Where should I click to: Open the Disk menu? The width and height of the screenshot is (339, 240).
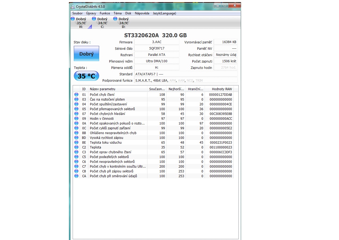tap(128, 13)
